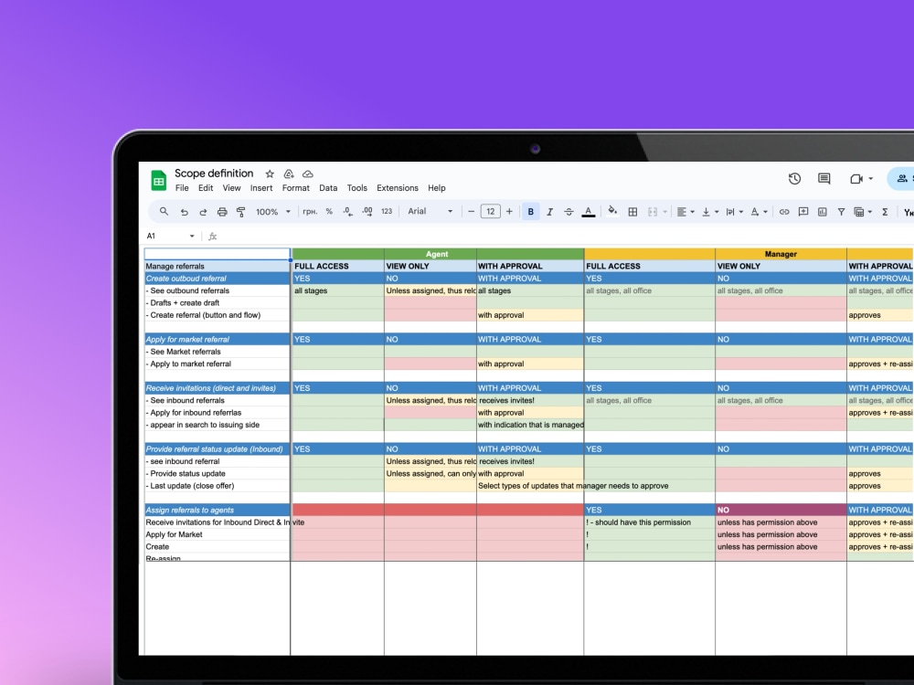Create a filter
Screen dimensions: 914x685
(841, 212)
